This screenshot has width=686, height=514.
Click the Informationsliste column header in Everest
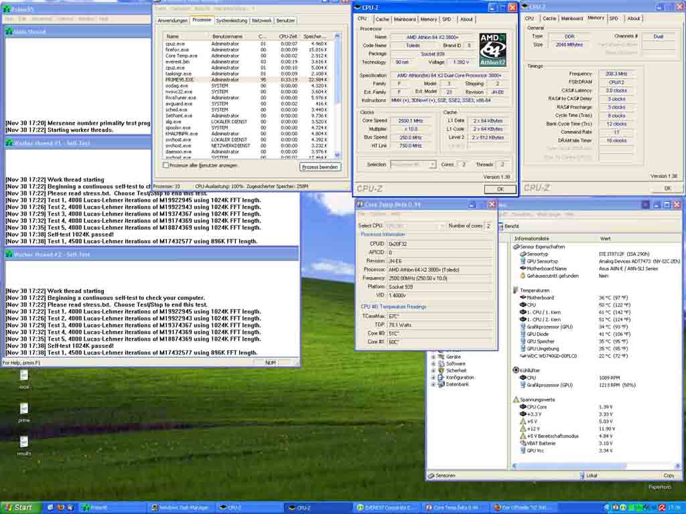tap(554, 239)
